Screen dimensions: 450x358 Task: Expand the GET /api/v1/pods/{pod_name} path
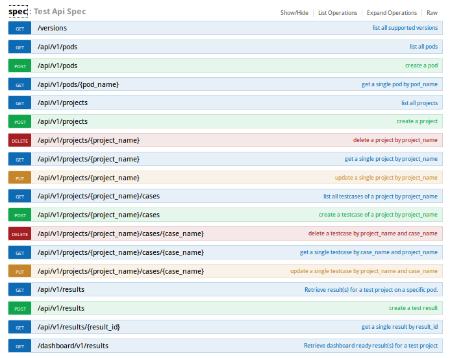(x=78, y=84)
